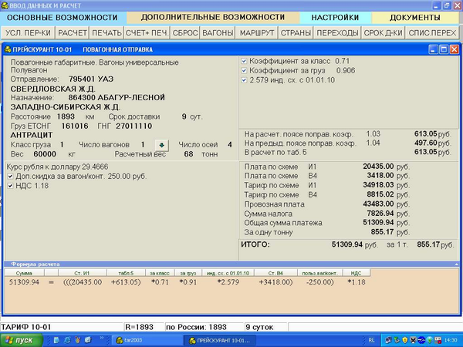Click destination 864300 АБАГУР-ЛЕСНОЙ
463x347 pixels.
point(117,98)
